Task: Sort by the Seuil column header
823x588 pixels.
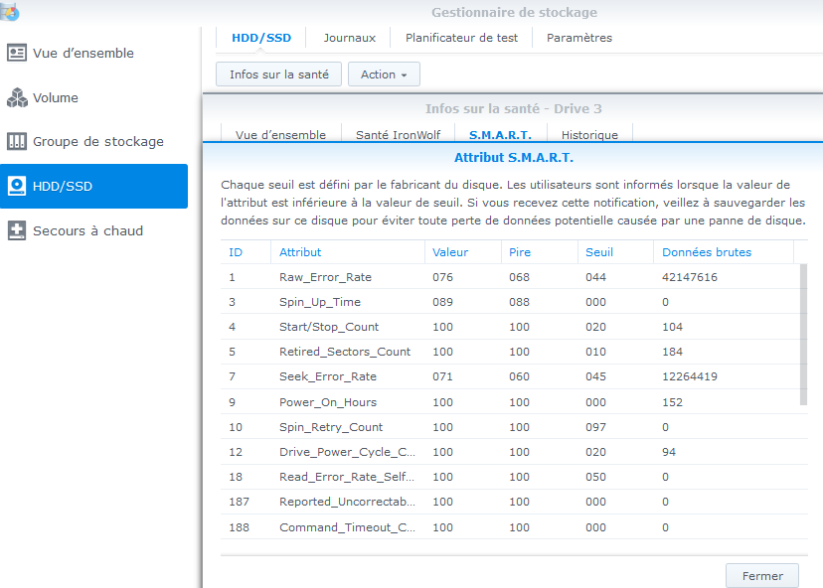Action: 615,252
